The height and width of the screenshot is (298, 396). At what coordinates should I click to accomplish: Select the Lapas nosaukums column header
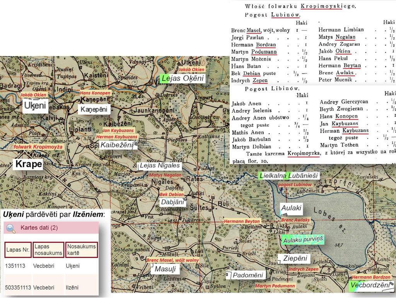(x=48, y=250)
